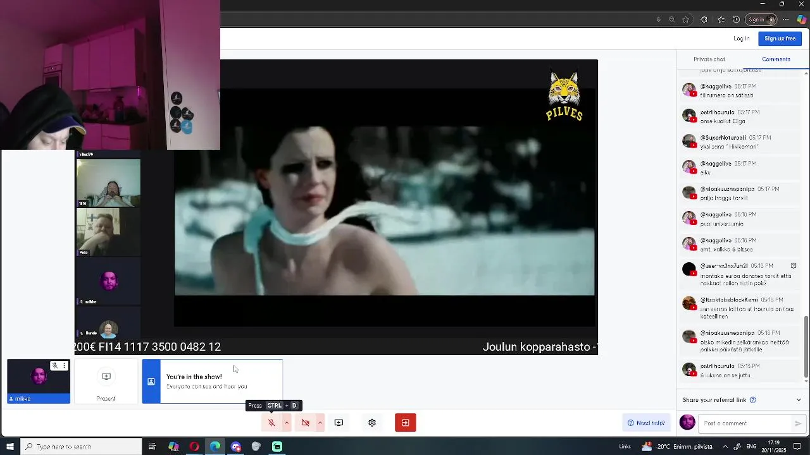Image resolution: width=810 pixels, height=455 pixels.
Task: Show hidden system tray icons arrow
Action: (725, 447)
